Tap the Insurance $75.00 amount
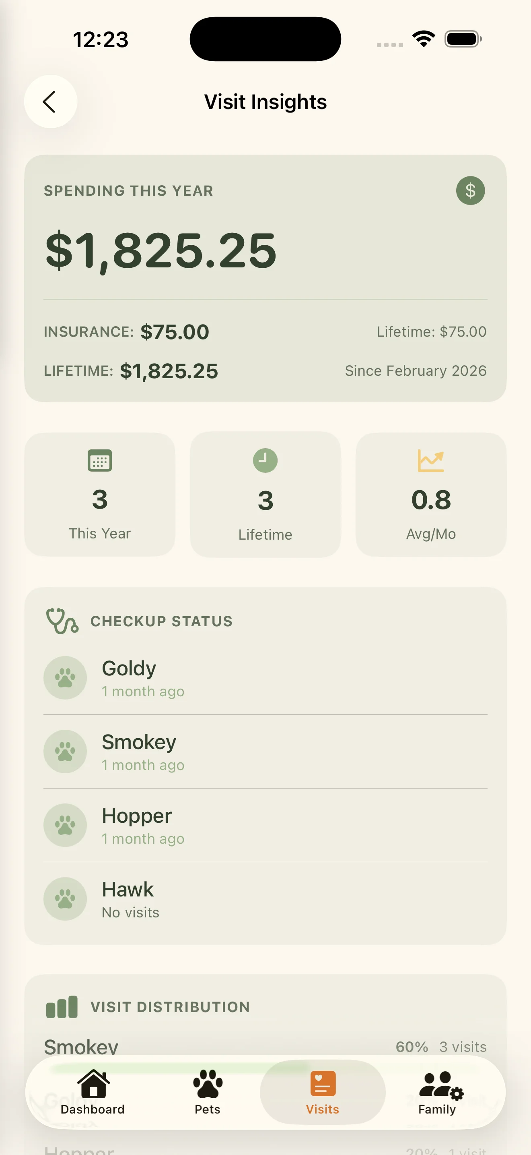 pos(174,332)
